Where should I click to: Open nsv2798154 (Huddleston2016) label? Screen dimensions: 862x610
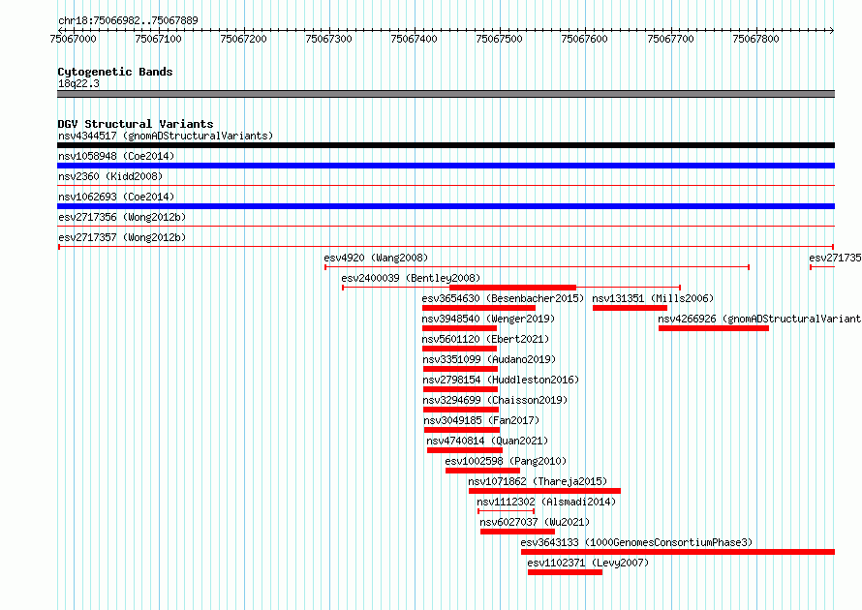pyautogui.click(x=501, y=380)
